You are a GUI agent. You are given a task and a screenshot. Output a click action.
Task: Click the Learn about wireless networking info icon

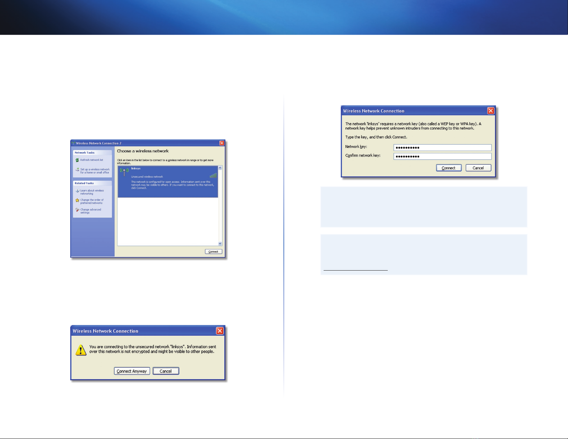[77, 191]
